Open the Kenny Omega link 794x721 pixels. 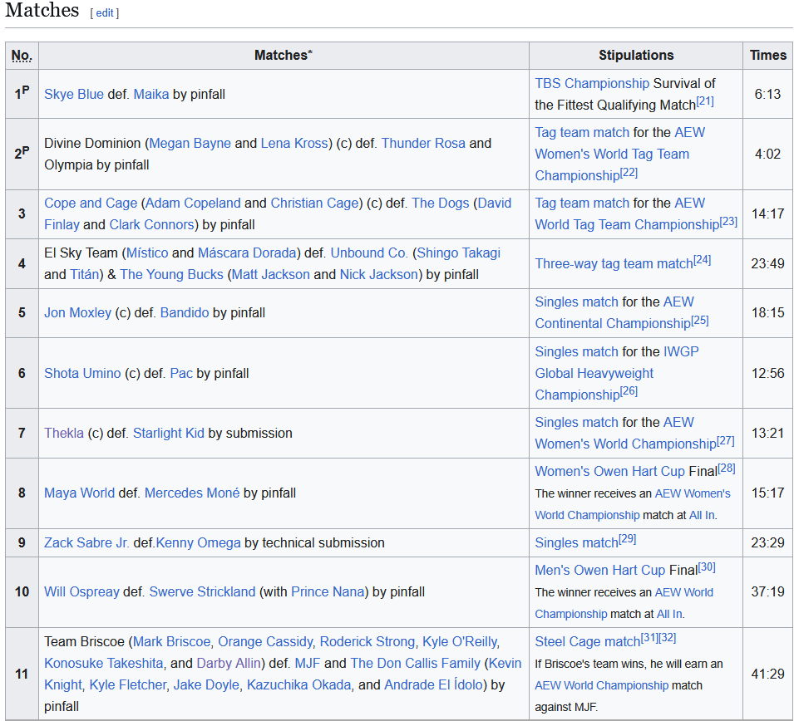tap(199, 543)
